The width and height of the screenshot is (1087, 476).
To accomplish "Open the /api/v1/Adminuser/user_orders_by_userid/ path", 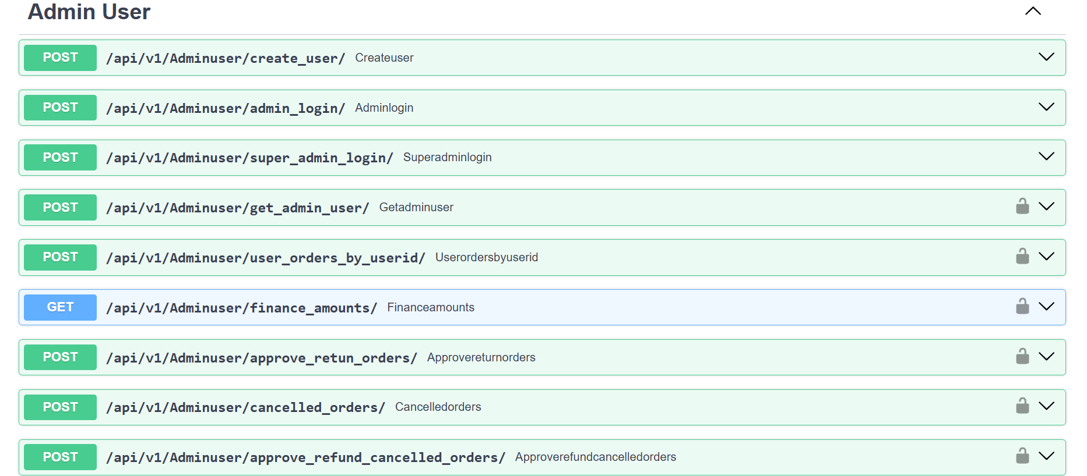I will click(265, 258).
